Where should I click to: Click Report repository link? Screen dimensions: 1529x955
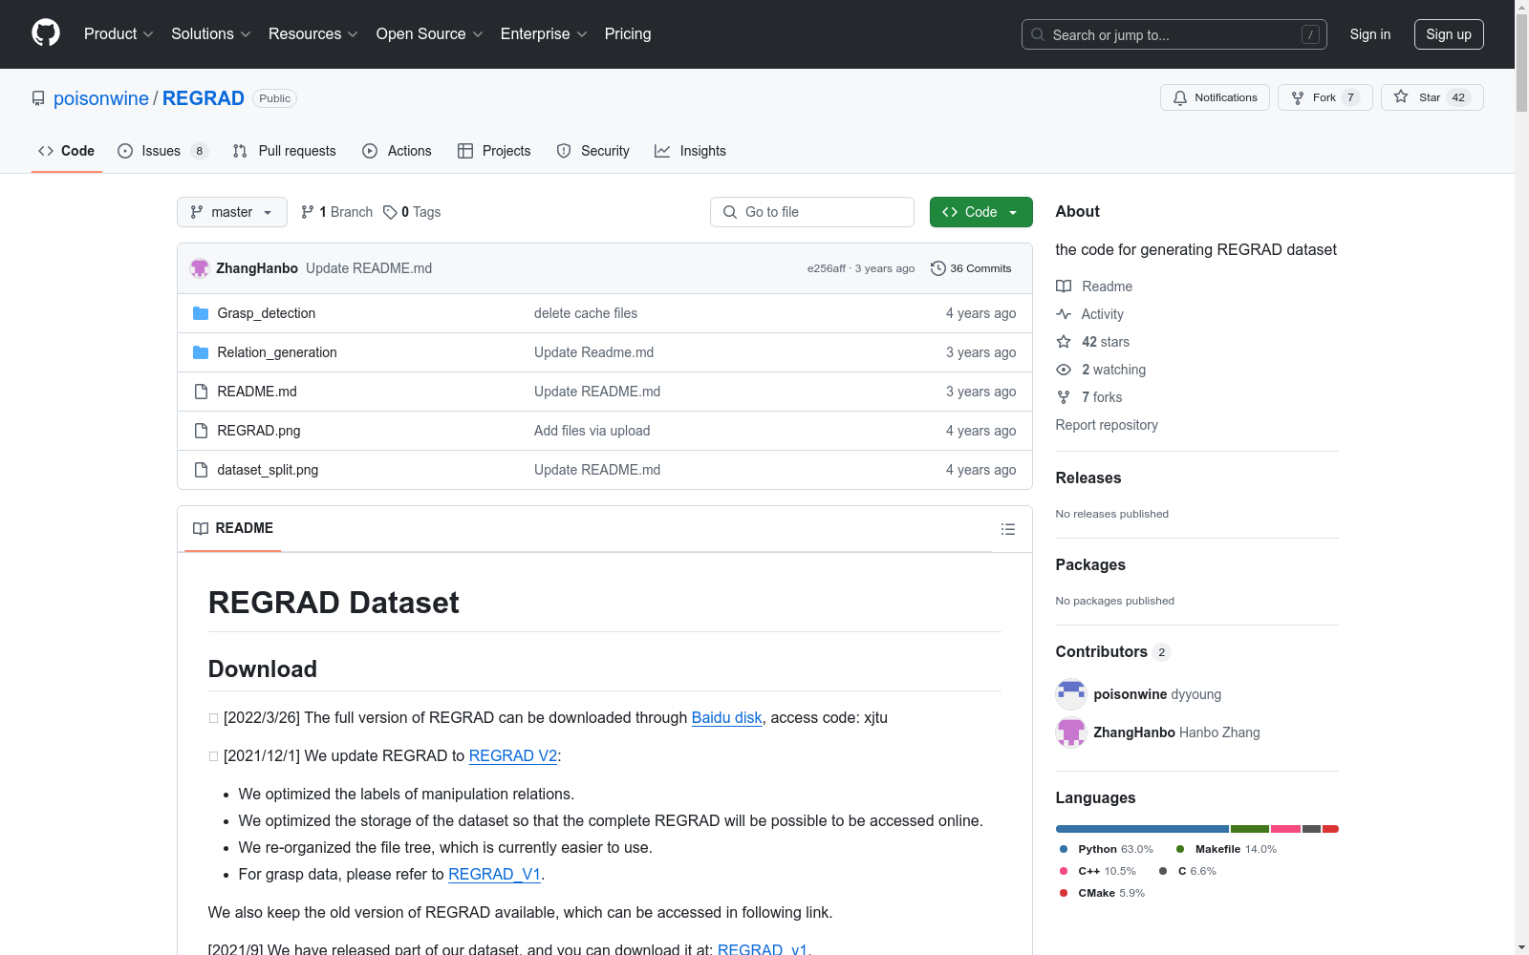click(1107, 425)
